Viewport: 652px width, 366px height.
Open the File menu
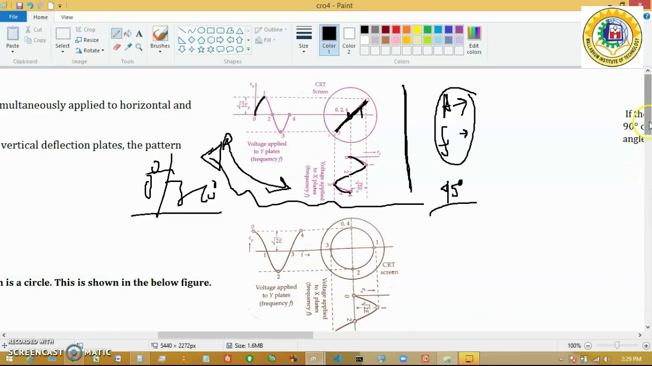(x=13, y=17)
